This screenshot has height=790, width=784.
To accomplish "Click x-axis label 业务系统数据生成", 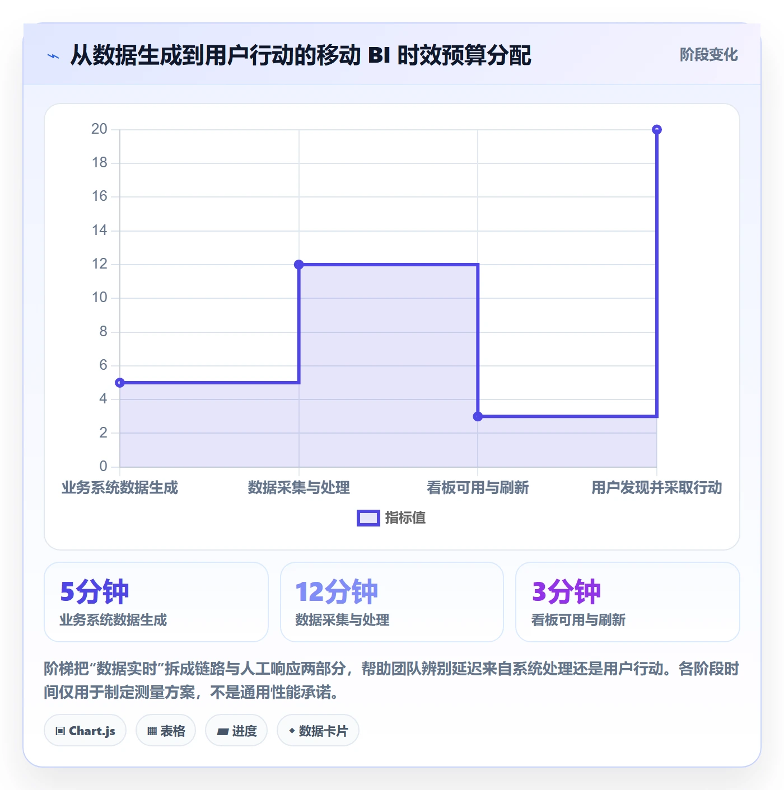I will coord(120,488).
